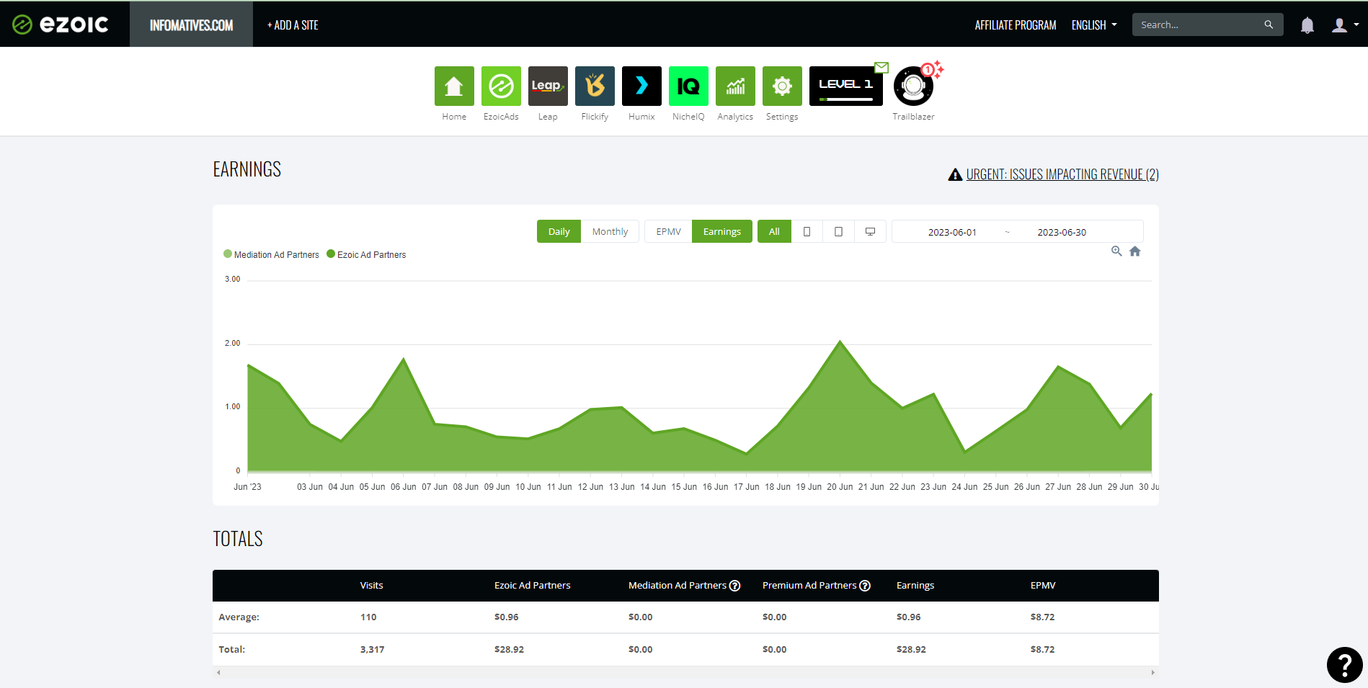Click the Ezoic logo
Viewport: 1368px width, 688px height.
[61, 24]
